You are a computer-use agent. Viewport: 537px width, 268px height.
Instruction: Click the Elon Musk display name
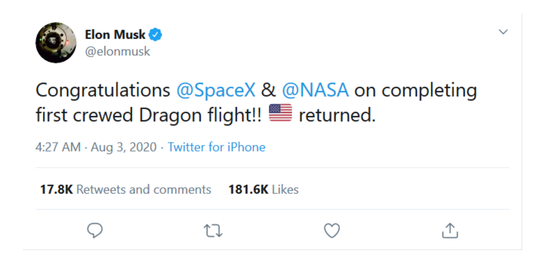coord(115,35)
